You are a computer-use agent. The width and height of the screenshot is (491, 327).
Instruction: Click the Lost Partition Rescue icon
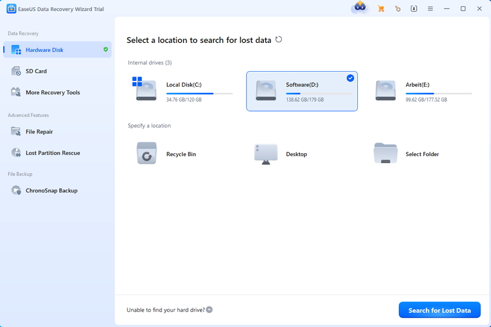point(16,152)
